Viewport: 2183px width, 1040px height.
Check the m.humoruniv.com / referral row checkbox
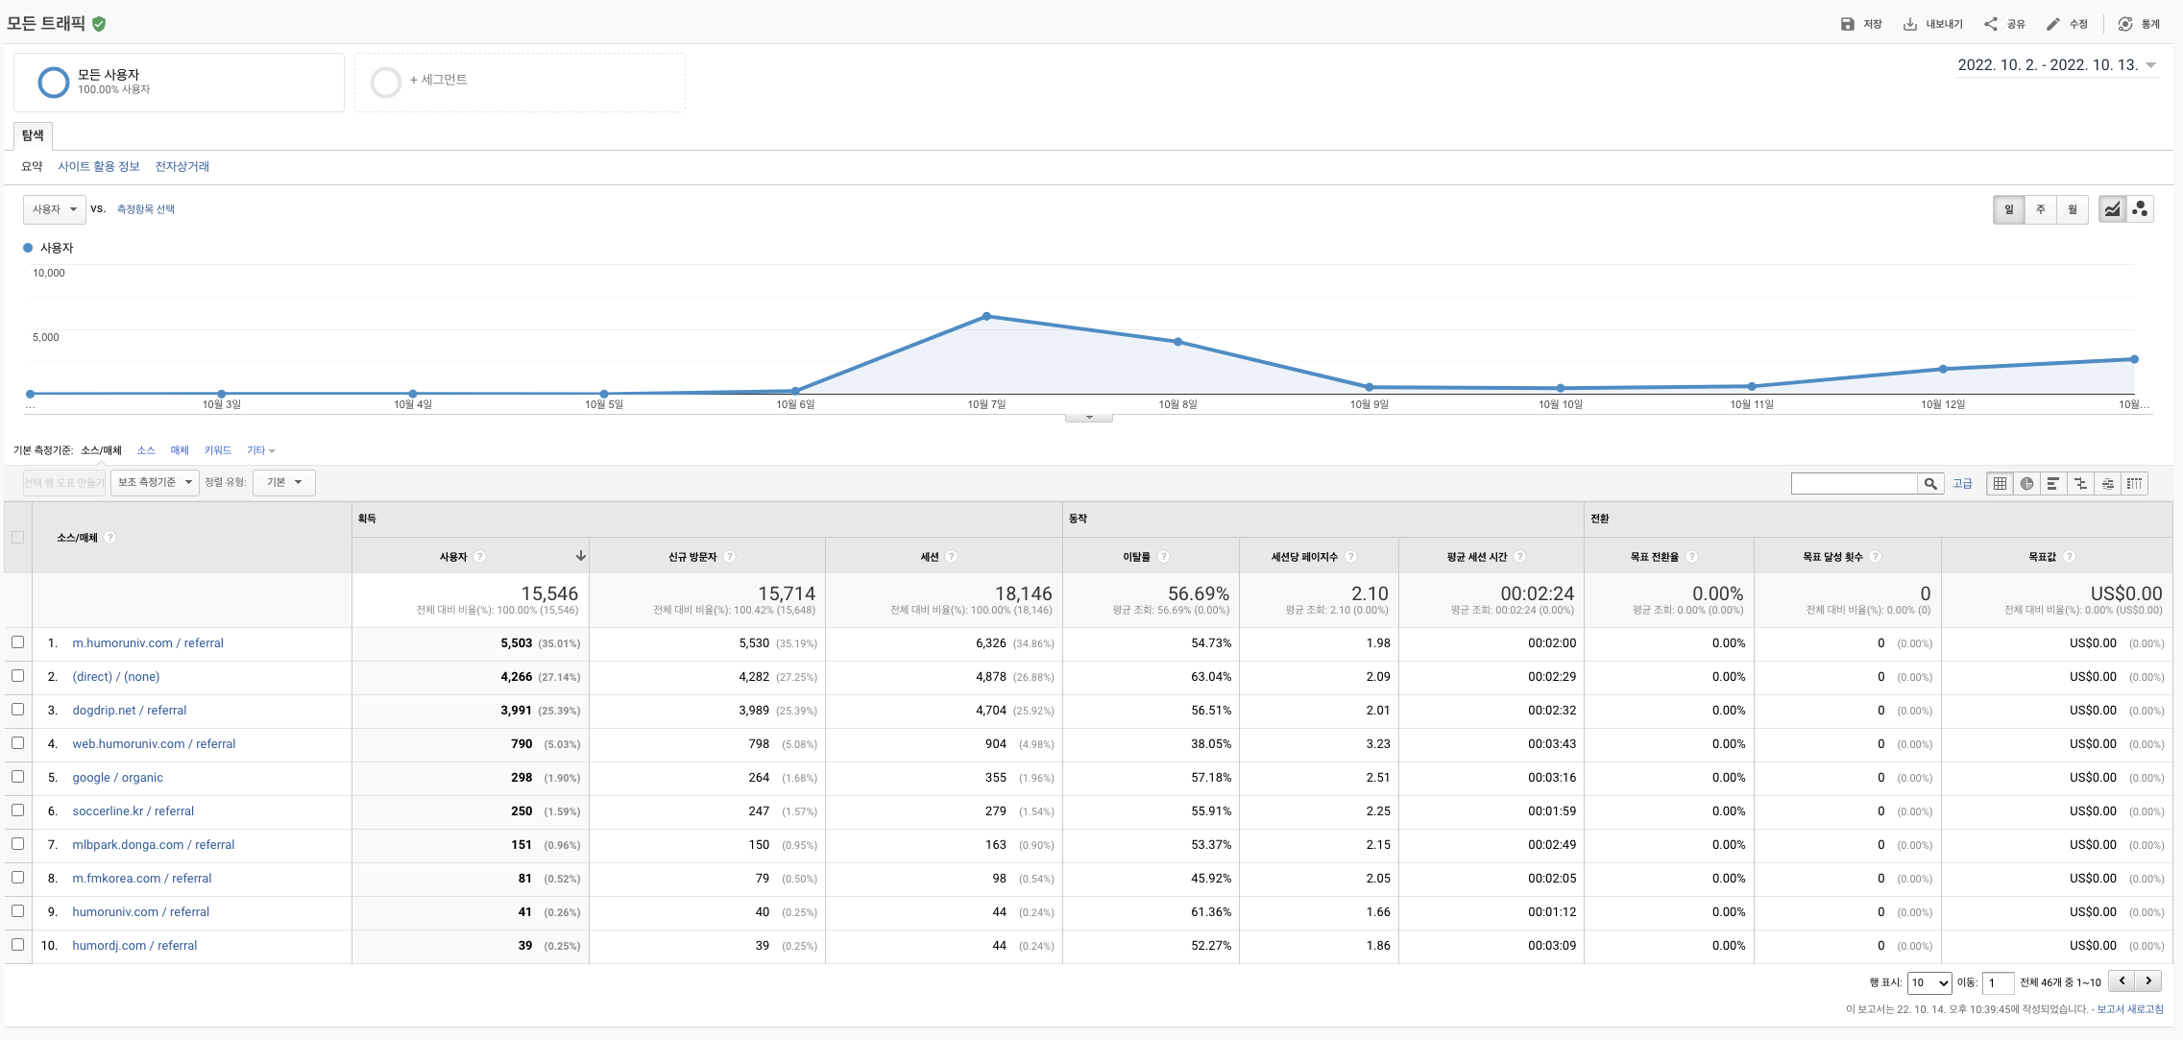pos(18,642)
